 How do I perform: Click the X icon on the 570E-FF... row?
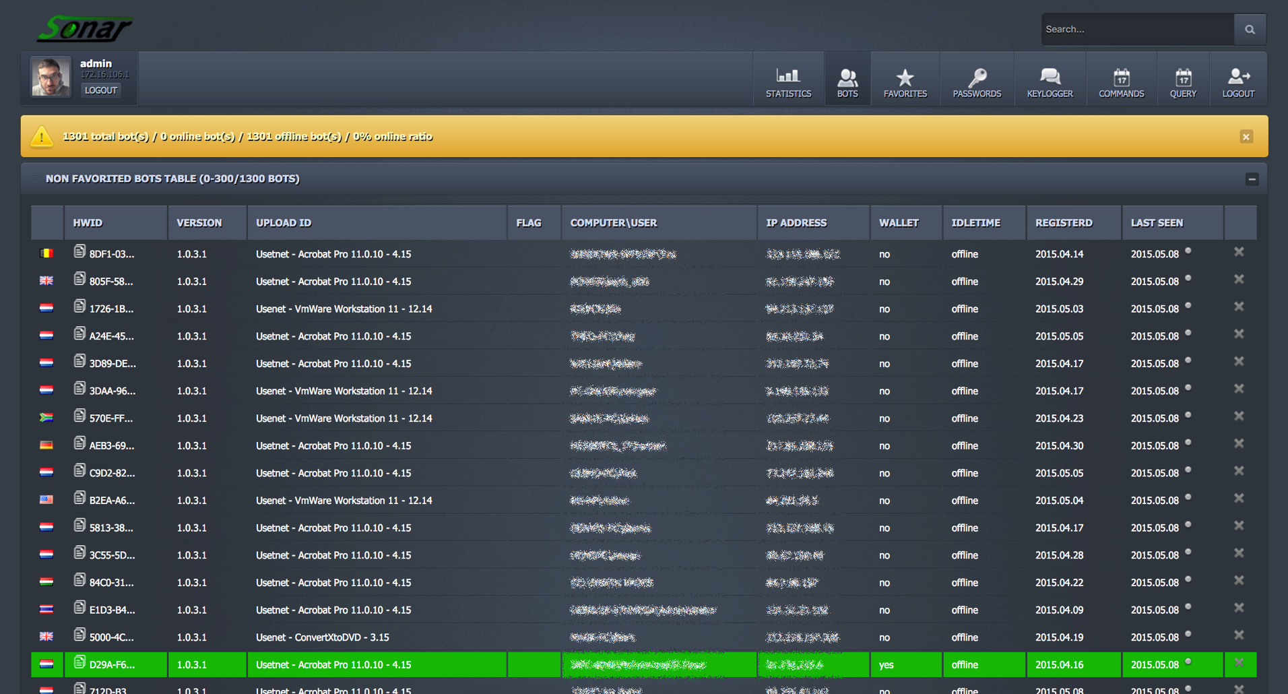[x=1238, y=416]
